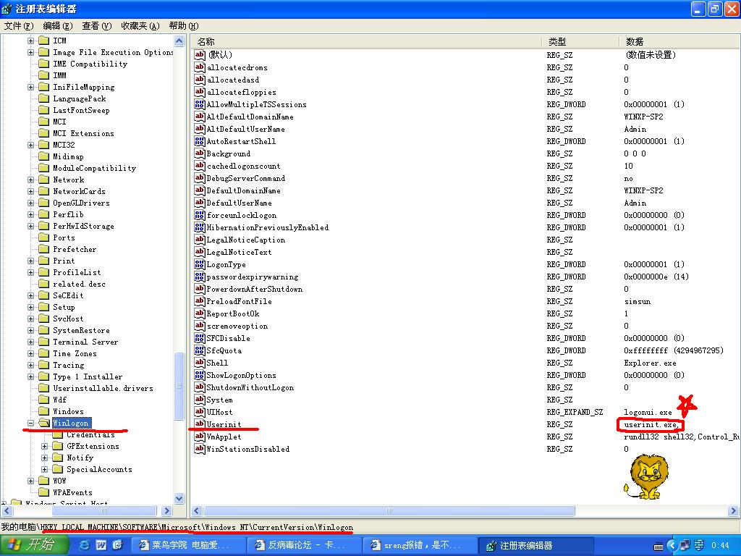Click tree pane vertical scrollbar up arrow

(x=179, y=41)
